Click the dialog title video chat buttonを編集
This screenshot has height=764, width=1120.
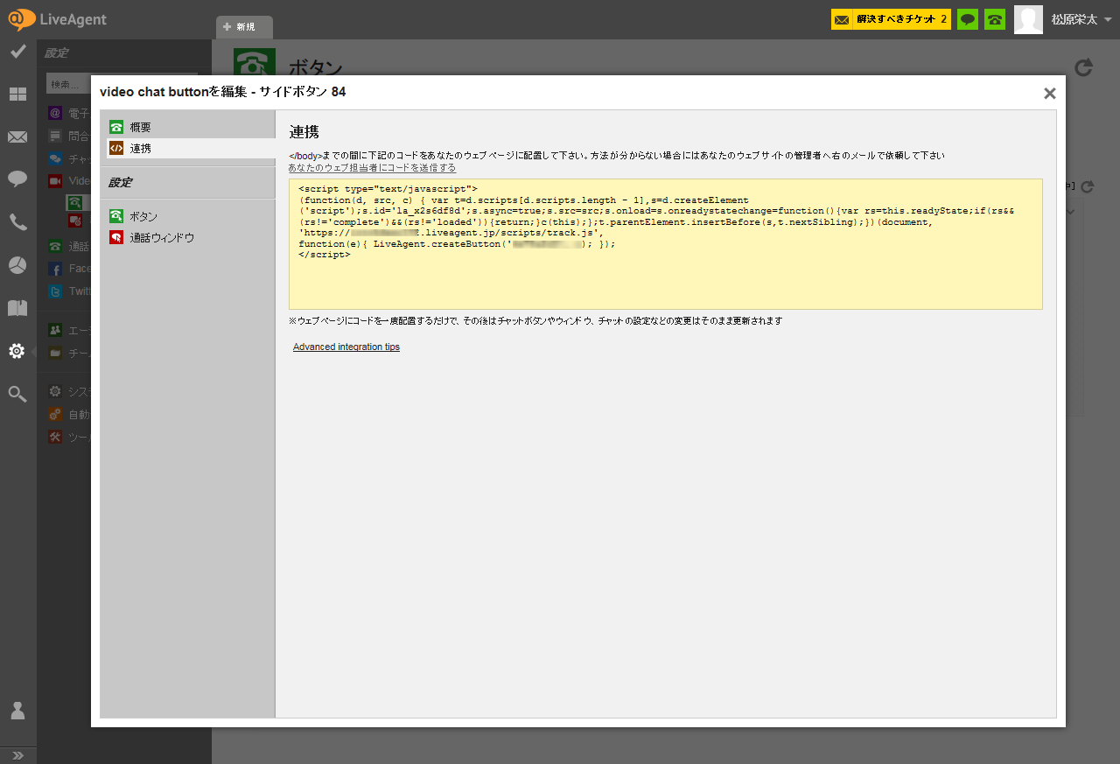[222, 92]
